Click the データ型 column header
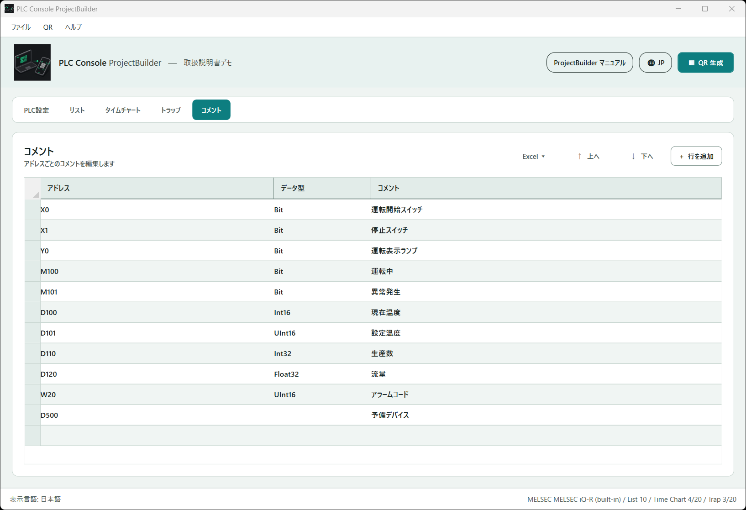The image size is (746, 510). tap(322, 188)
